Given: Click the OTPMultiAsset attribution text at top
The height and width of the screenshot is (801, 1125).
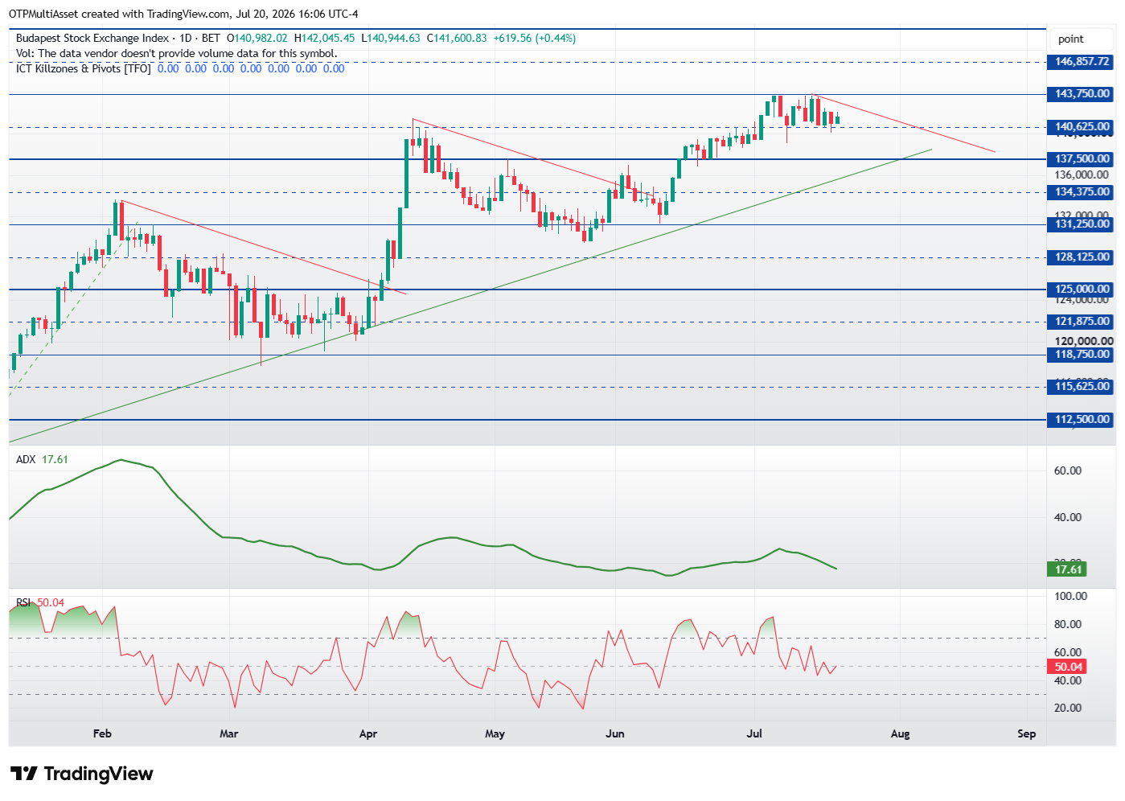Looking at the screenshot, I should pos(183,14).
